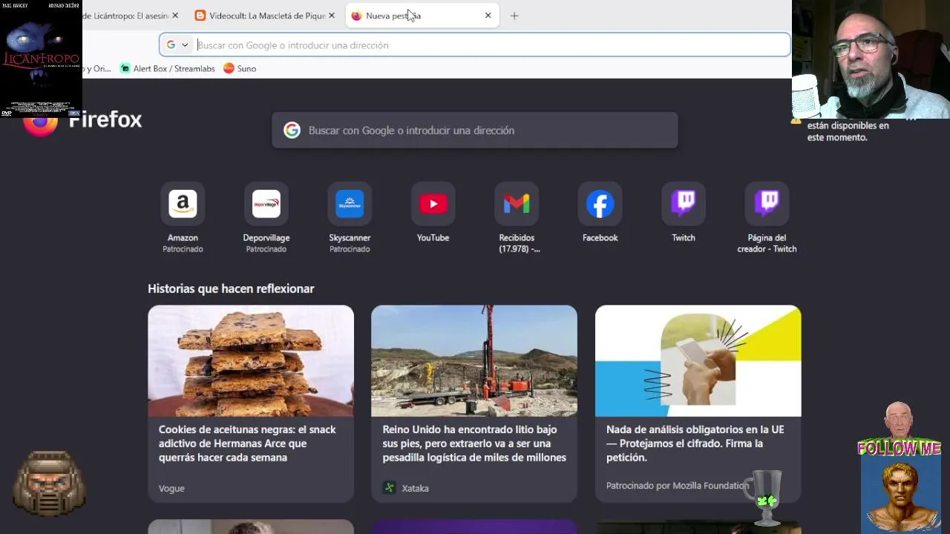This screenshot has height=534, width=950.
Task: Click the page search box 'Buscar con Google'
Action: [x=475, y=131]
